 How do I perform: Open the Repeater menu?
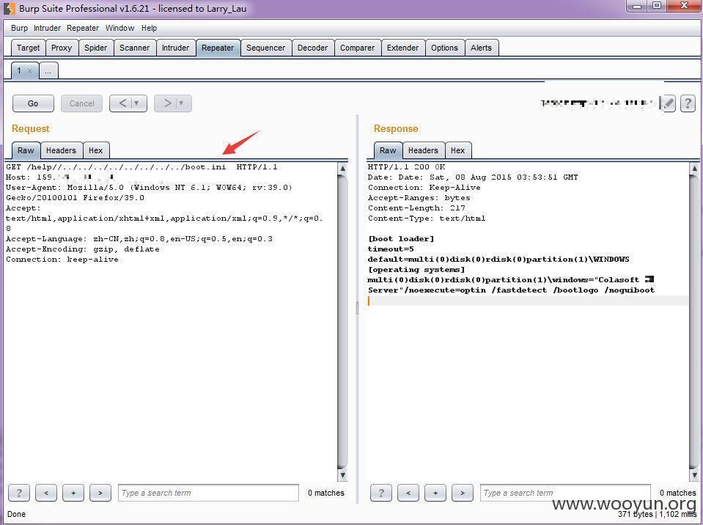click(83, 29)
